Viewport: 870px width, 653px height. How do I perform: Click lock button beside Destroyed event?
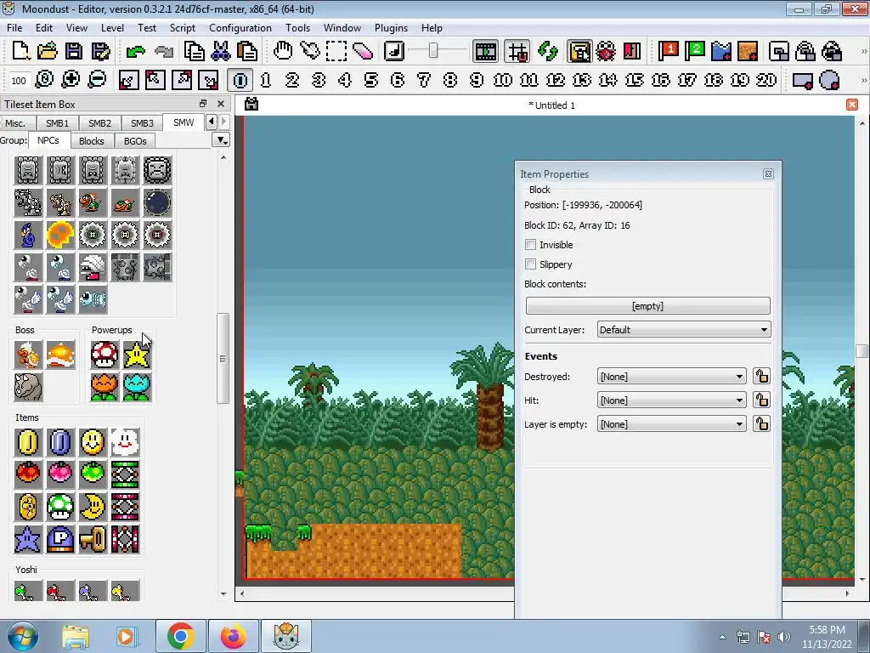tap(762, 377)
